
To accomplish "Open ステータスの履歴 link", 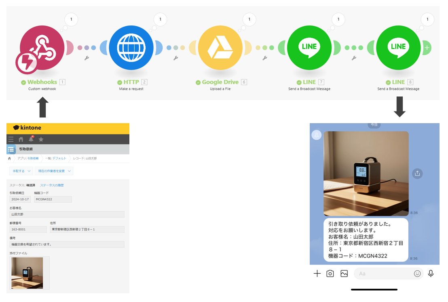I will [52, 185].
